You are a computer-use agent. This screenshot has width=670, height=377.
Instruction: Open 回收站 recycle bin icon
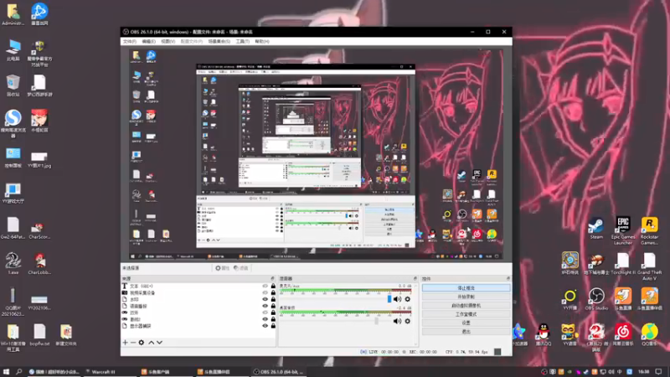[x=13, y=85]
